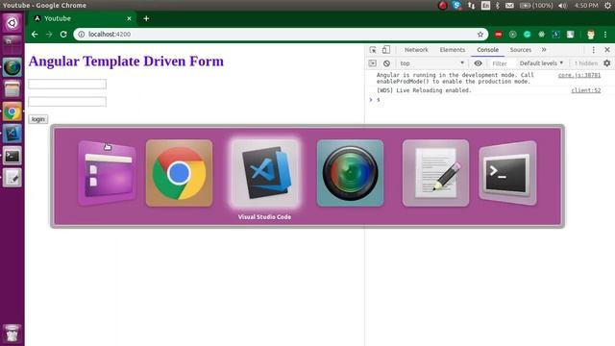Clear the console
The height and width of the screenshot is (346, 615).
[x=386, y=63]
